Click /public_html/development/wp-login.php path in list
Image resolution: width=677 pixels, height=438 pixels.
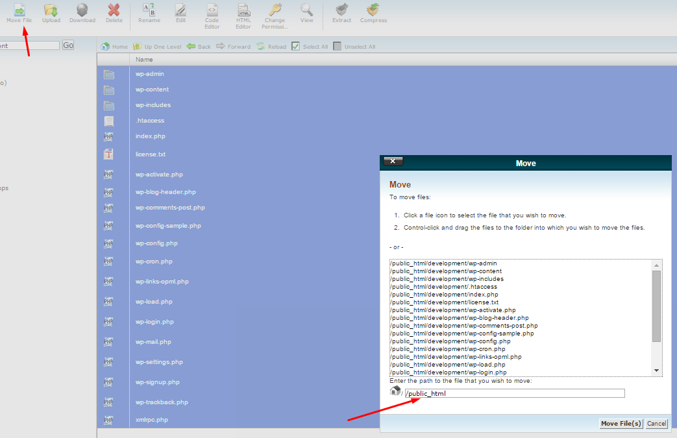[449, 372]
